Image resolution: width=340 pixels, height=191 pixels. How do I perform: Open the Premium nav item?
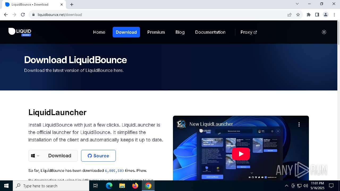156,32
